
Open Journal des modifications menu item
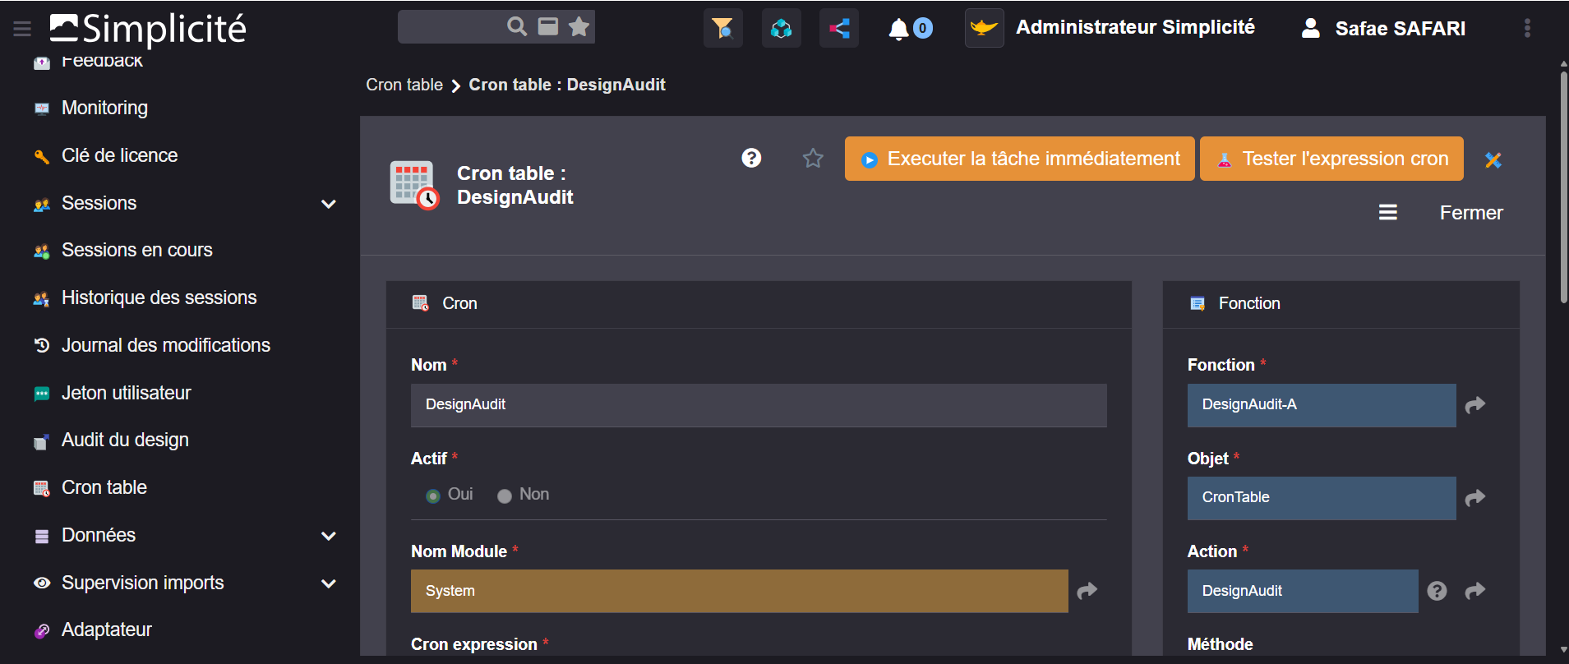pyautogui.click(x=165, y=345)
